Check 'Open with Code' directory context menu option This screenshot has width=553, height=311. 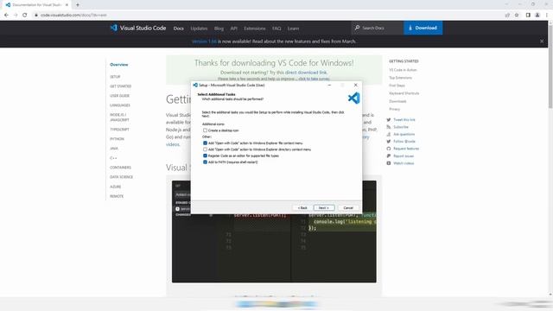click(x=205, y=149)
